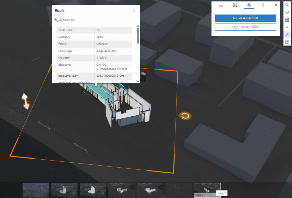
Task: Select the area measurement tool tab
Action: (x=235, y=5)
